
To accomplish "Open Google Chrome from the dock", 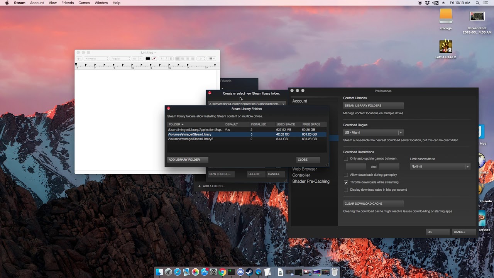I will (x=222, y=272).
